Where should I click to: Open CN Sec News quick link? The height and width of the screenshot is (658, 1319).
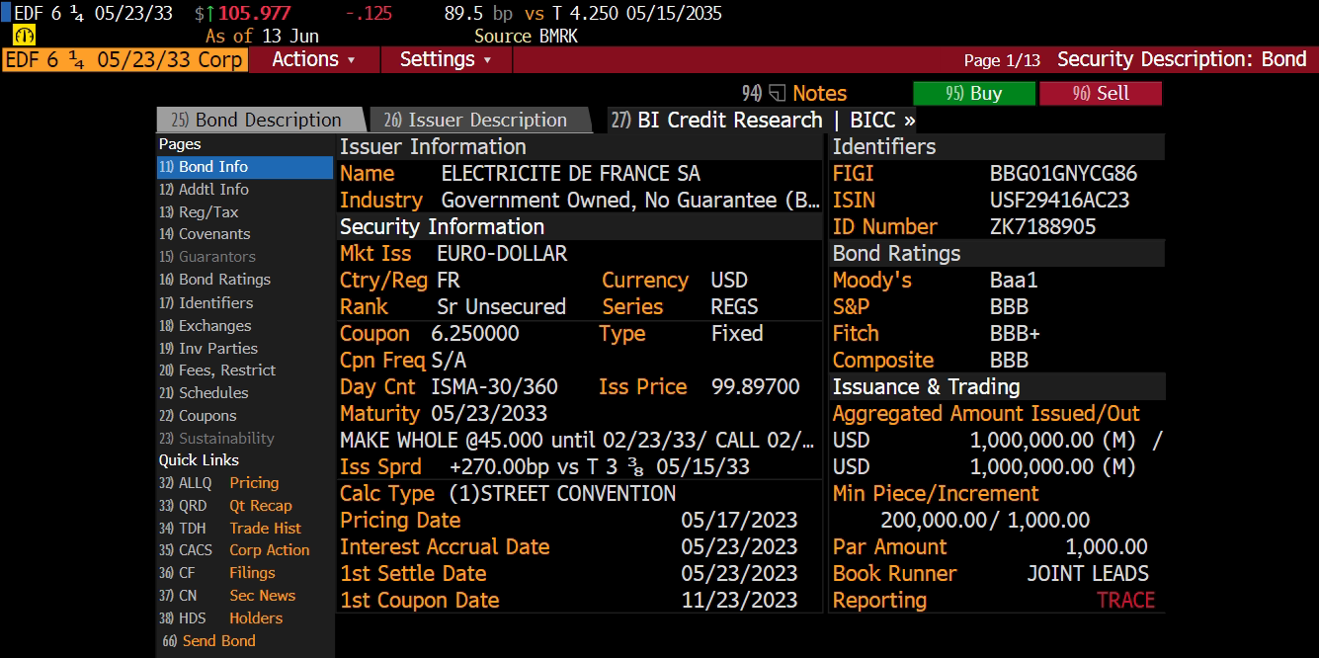227,596
